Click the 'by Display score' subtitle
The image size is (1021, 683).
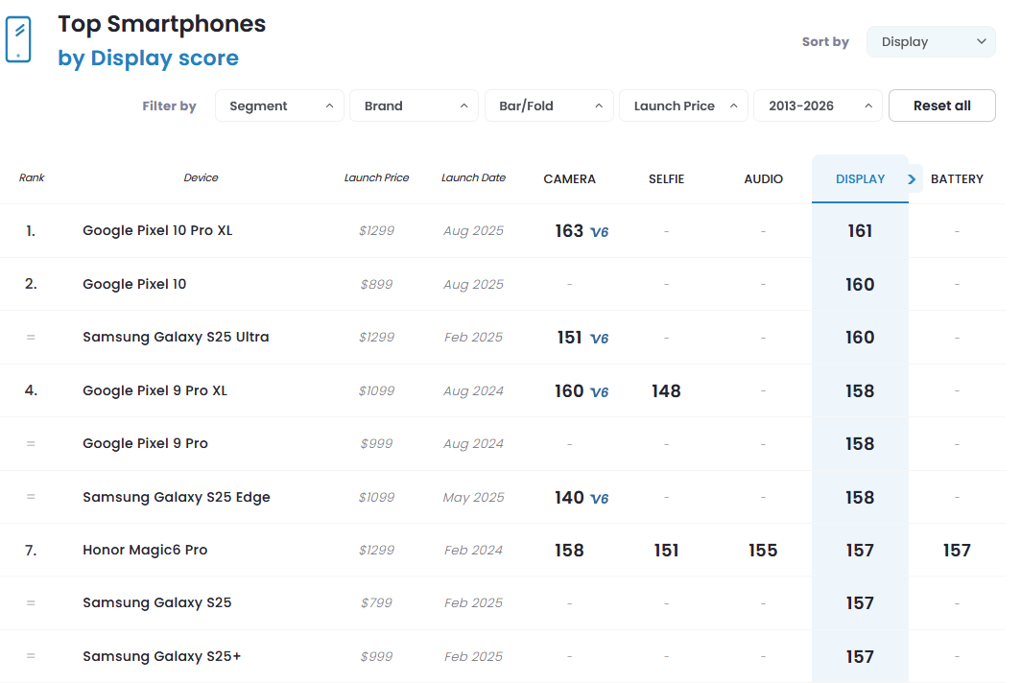[x=149, y=58]
